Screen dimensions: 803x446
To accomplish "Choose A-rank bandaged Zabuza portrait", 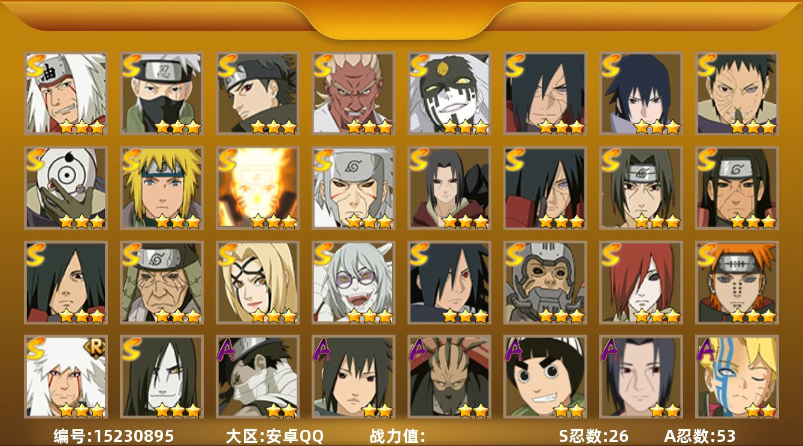I will tap(258, 377).
